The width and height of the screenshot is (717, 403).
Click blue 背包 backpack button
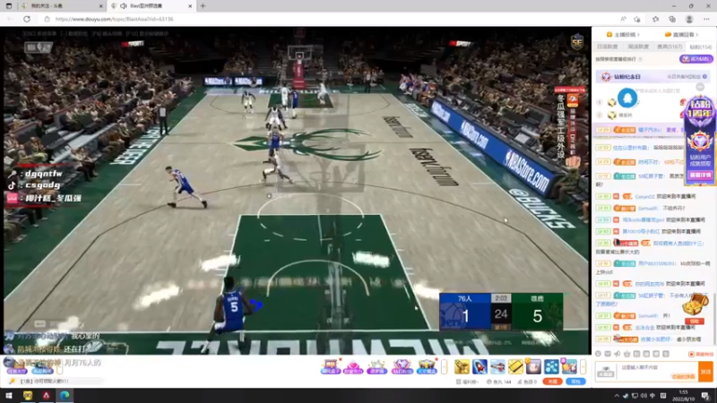575,382
